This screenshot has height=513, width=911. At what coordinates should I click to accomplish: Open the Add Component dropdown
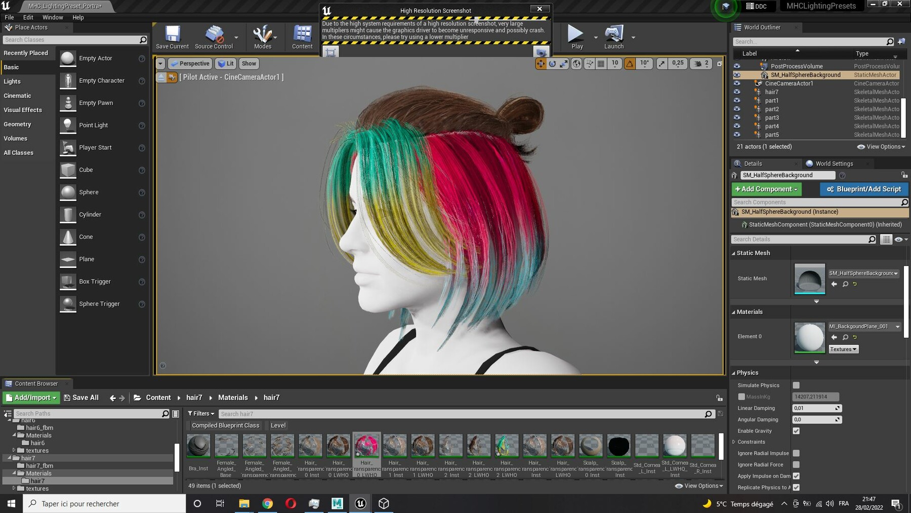(x=766, y=189)
